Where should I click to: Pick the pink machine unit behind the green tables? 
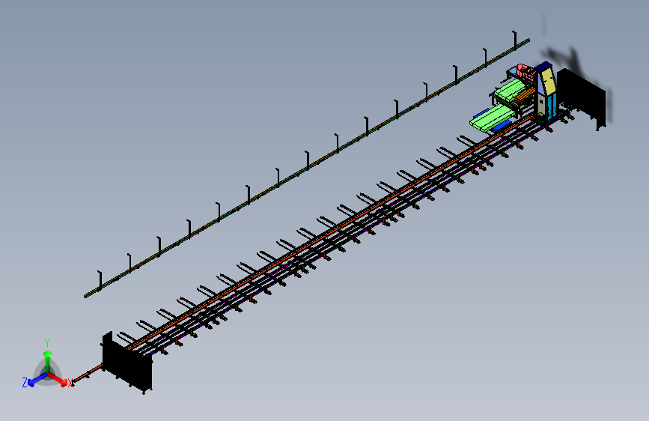(x=525, y=73)
